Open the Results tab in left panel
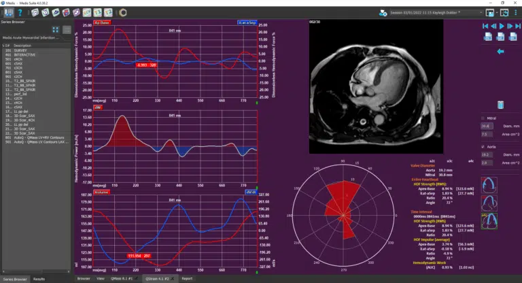This screenshot has height=283, width=522. tap(39, 278)
